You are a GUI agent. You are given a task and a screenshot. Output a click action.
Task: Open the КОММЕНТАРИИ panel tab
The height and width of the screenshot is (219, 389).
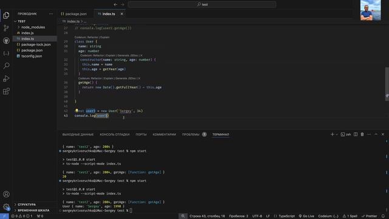(164, 134)
